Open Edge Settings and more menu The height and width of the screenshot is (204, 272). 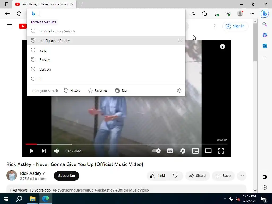pyautogui.click(x=252, y=14)
